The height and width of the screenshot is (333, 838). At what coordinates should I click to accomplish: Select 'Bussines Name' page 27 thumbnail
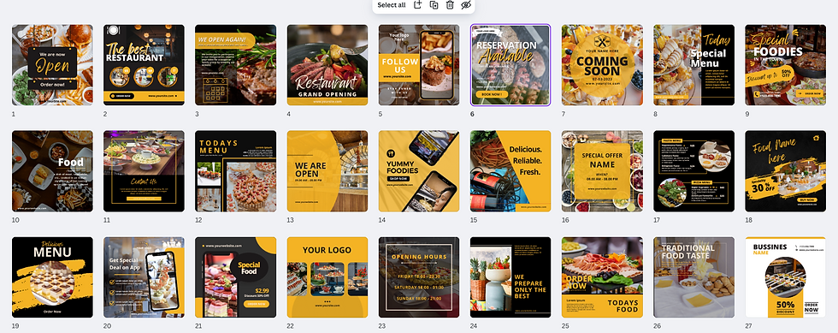[786, 277]
